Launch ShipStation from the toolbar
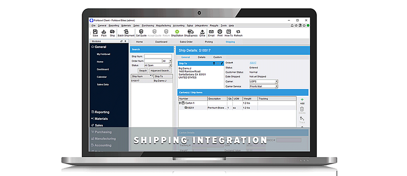This screenshot has height=176, width=407. [x=177, y=32]
